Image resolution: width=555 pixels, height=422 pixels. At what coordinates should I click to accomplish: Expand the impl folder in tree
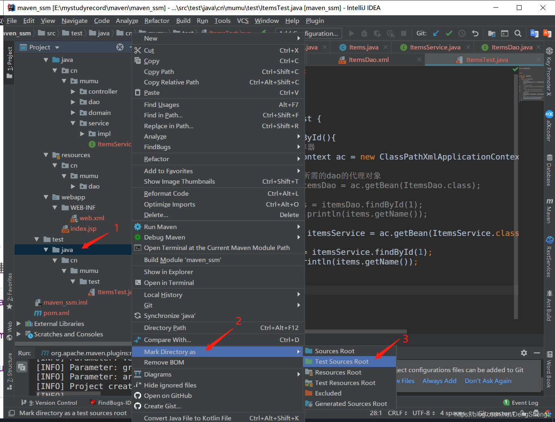[82, 134]
